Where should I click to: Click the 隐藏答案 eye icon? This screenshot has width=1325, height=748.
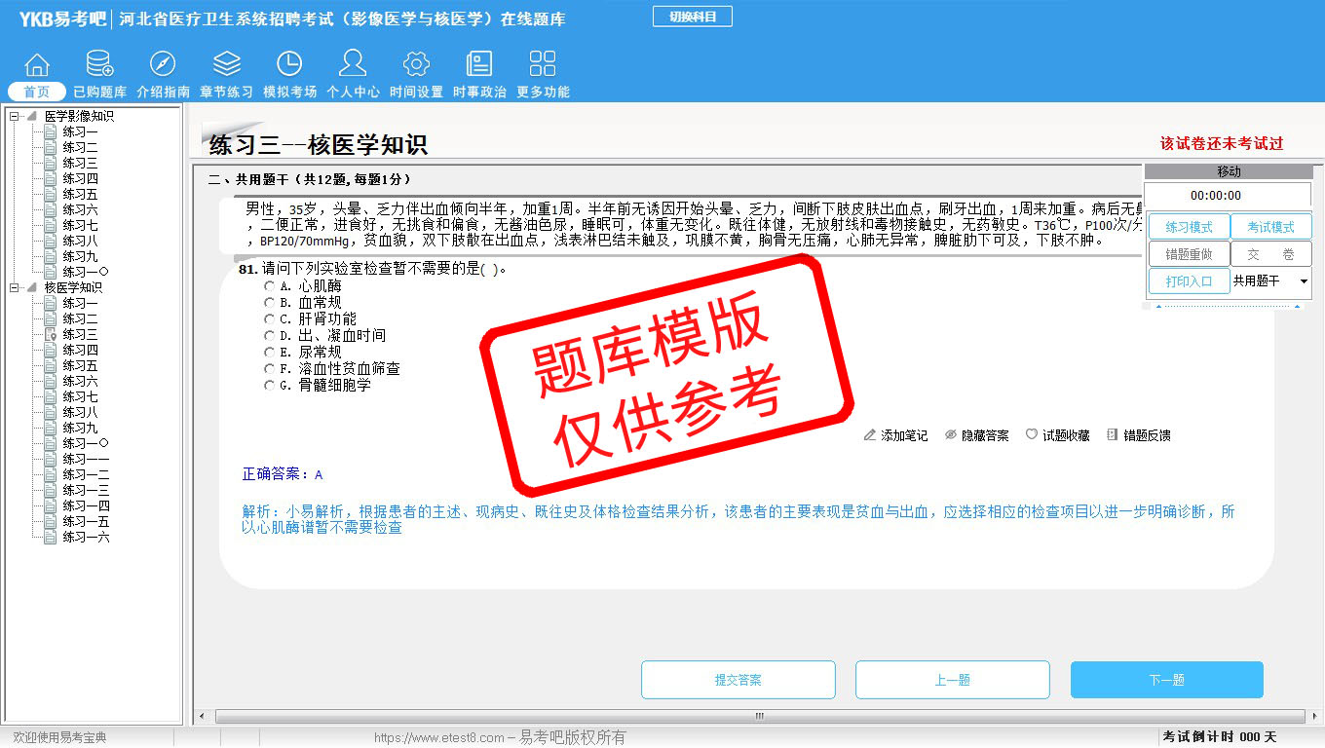point(951,435)
